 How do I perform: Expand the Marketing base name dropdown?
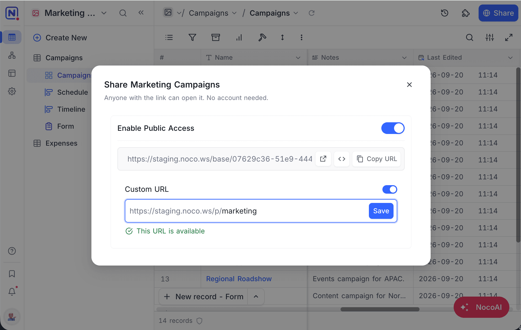tap(104, 13)
